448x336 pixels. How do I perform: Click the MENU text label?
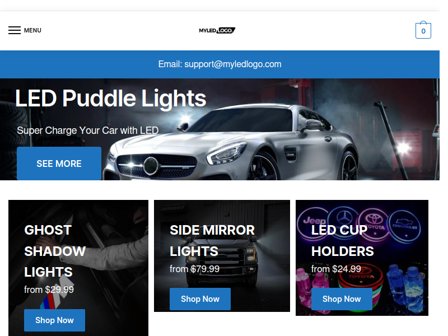(x=32, y=30)
